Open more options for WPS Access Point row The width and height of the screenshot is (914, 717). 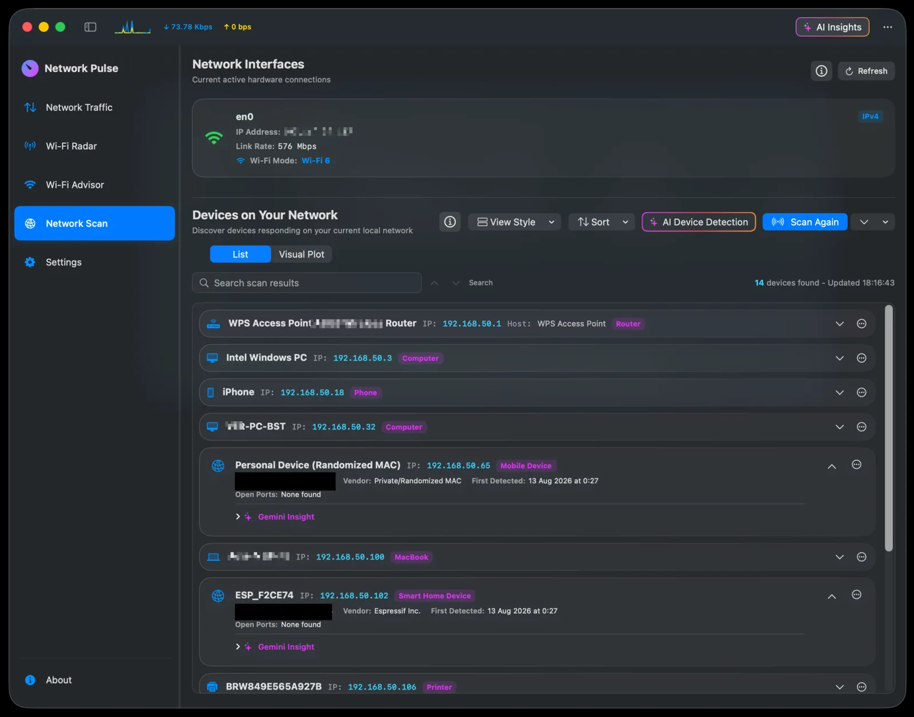coord(861,324)
